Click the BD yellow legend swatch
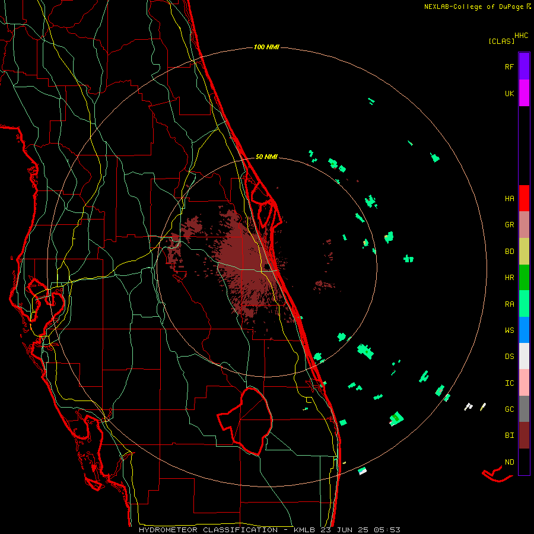 [524, 252]
